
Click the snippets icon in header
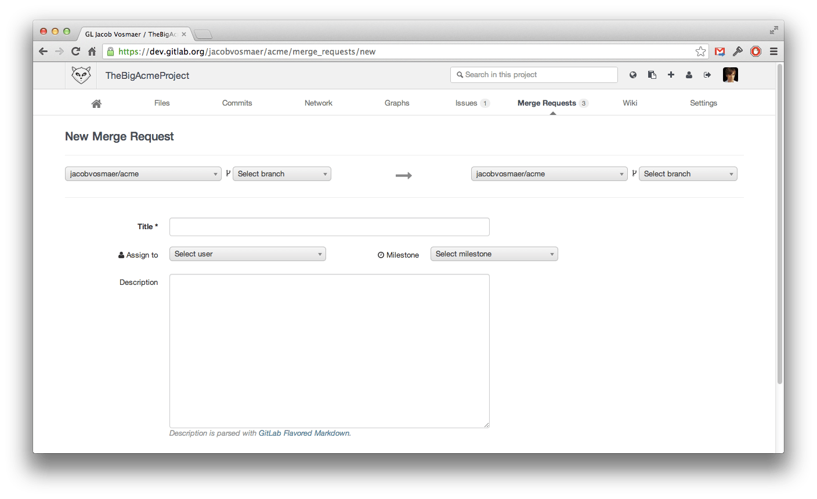pyautogui.click(x=652, y=74)
